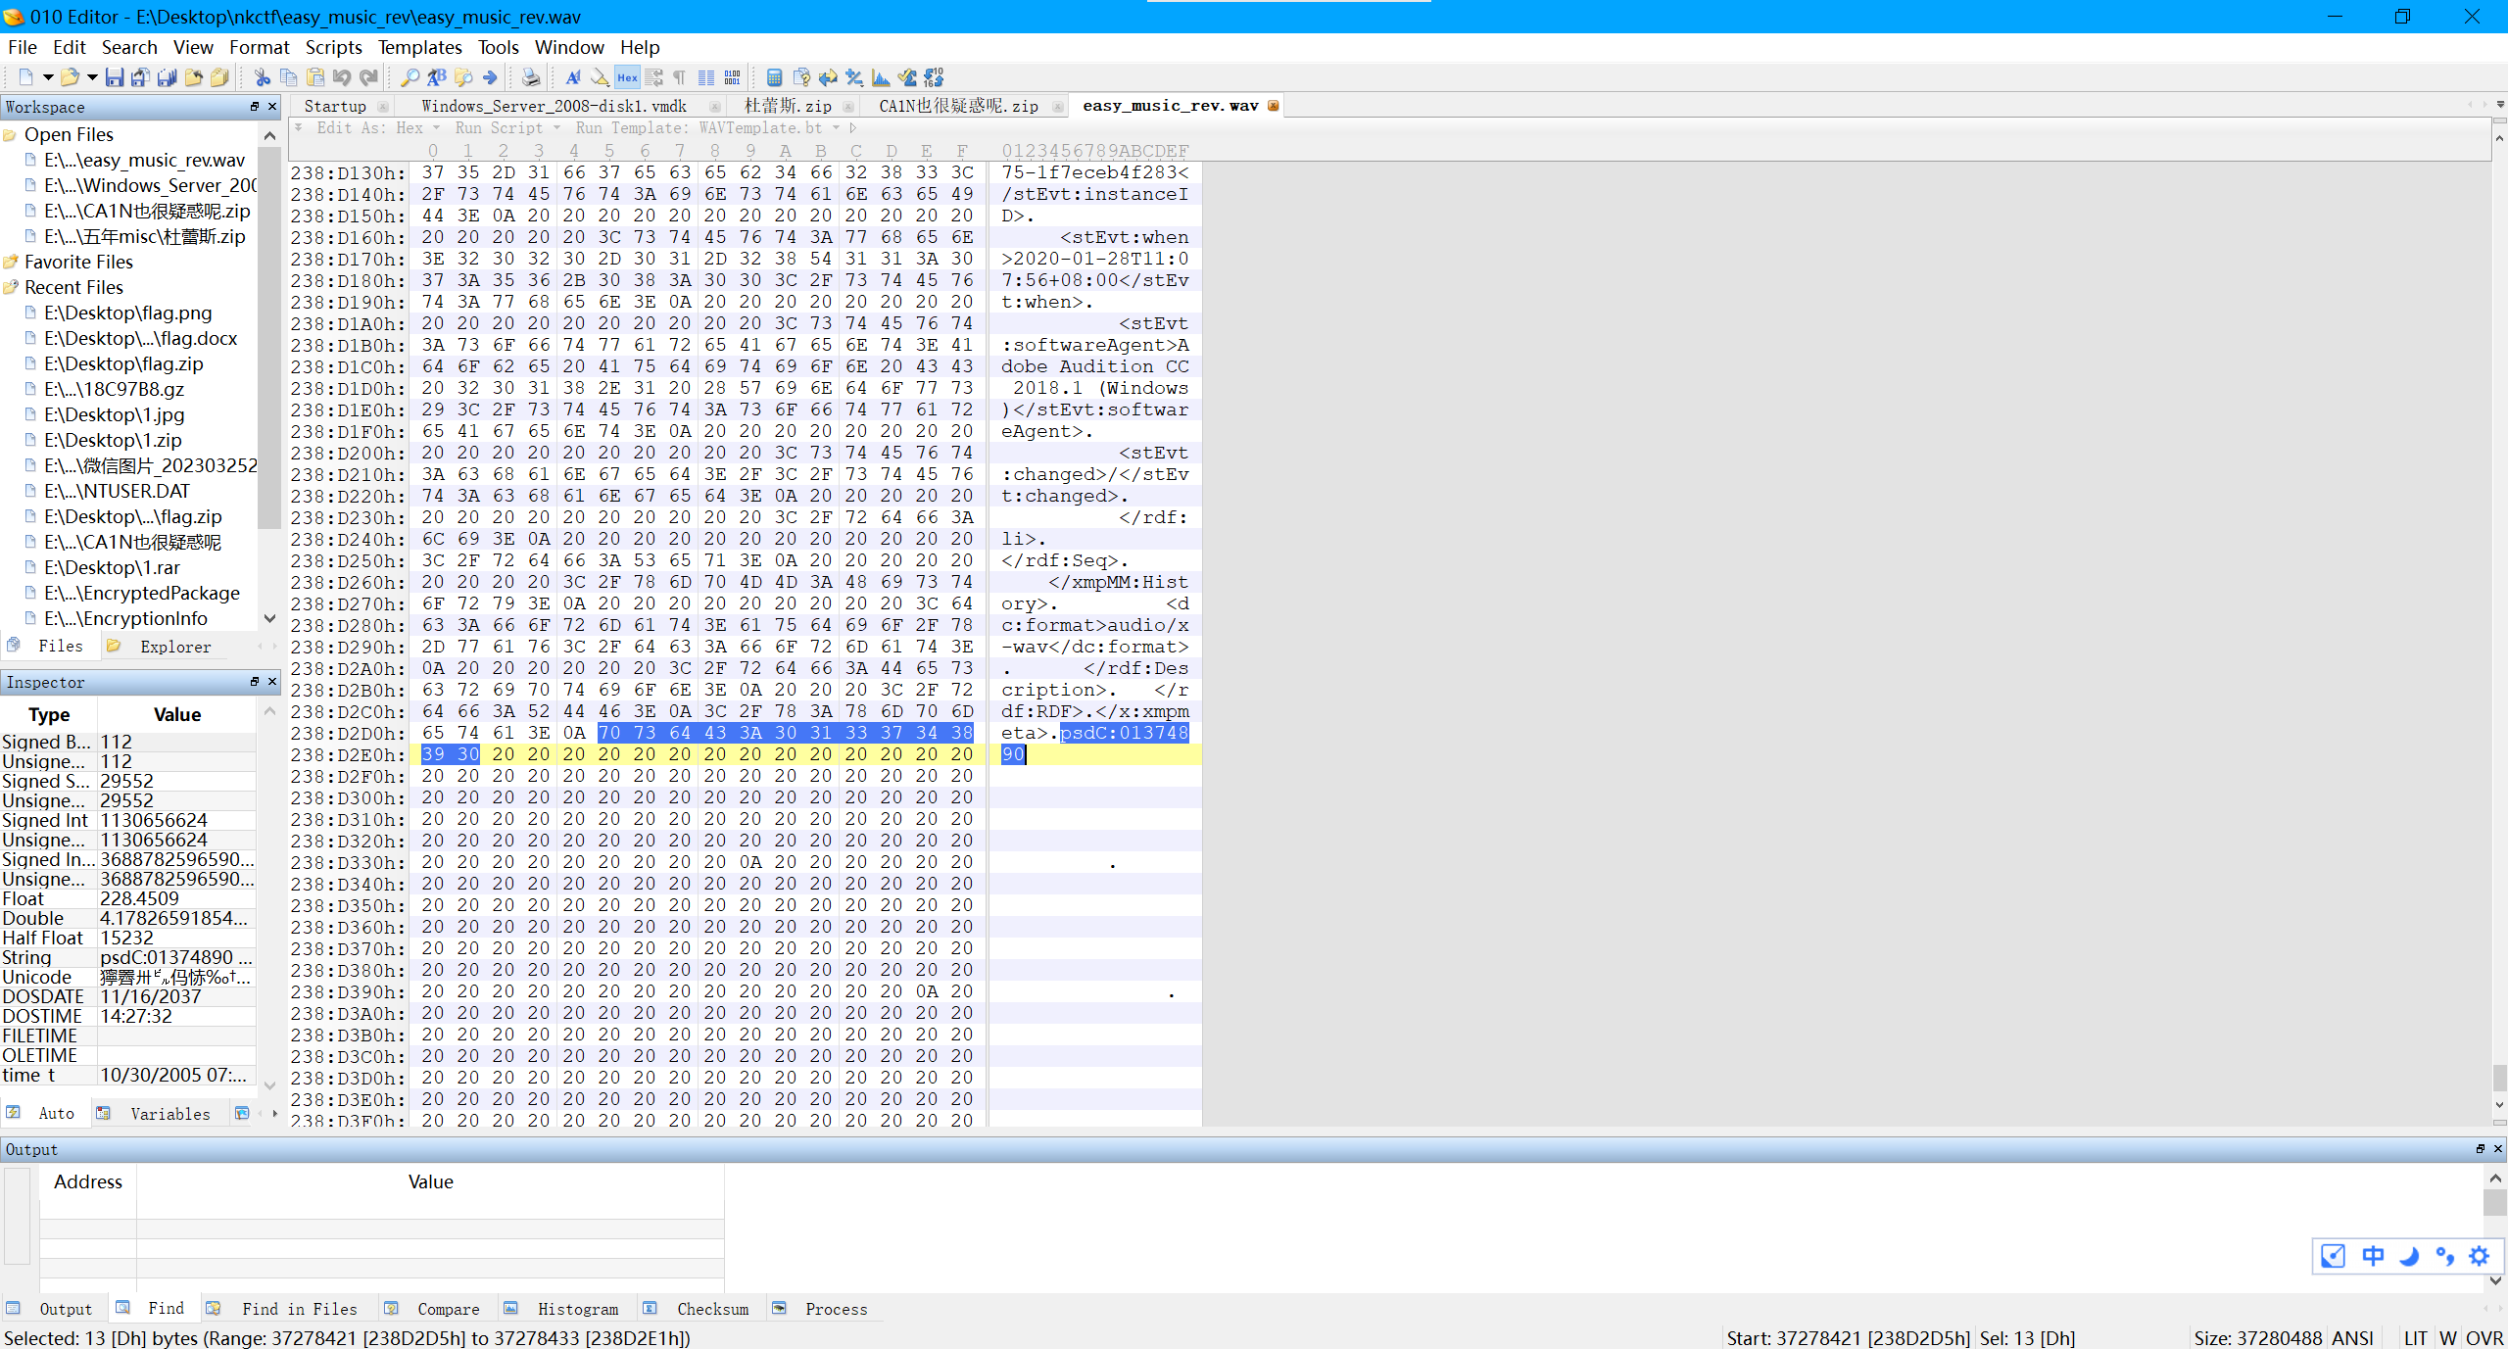Click the Replace text AB icon
2508x1349 pixels.
[x=437, y=77]
